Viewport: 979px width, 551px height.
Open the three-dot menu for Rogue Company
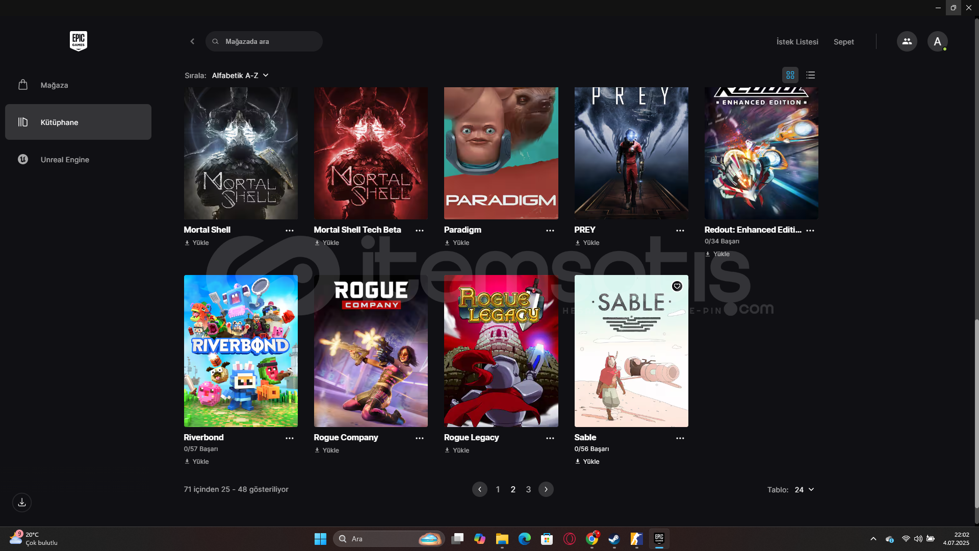pos(420,438)
